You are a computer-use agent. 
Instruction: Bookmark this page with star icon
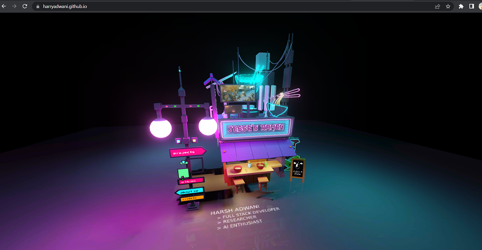pyautogui.click(x=448, y=6)
